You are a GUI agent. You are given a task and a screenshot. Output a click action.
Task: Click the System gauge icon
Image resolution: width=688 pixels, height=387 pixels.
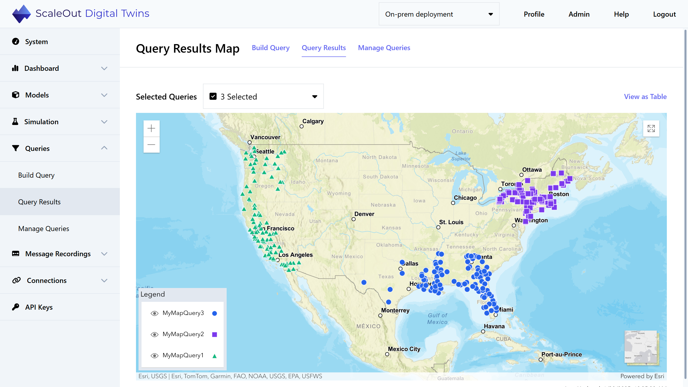coord(16,41)
